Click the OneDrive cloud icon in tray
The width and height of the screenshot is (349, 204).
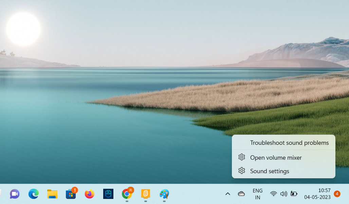click(241, 194)
